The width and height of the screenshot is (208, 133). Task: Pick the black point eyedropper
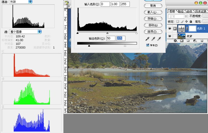[147, 39]
